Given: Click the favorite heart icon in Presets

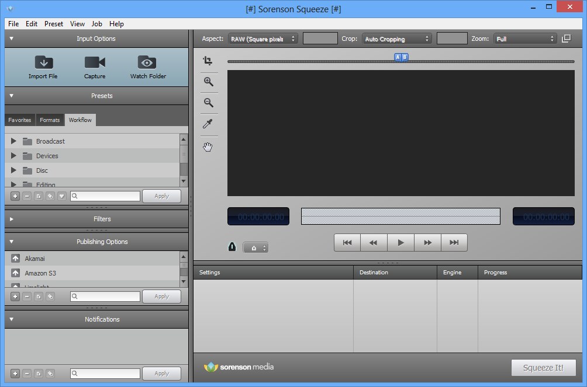Looking at the screenshot, I should pos(62,196).
